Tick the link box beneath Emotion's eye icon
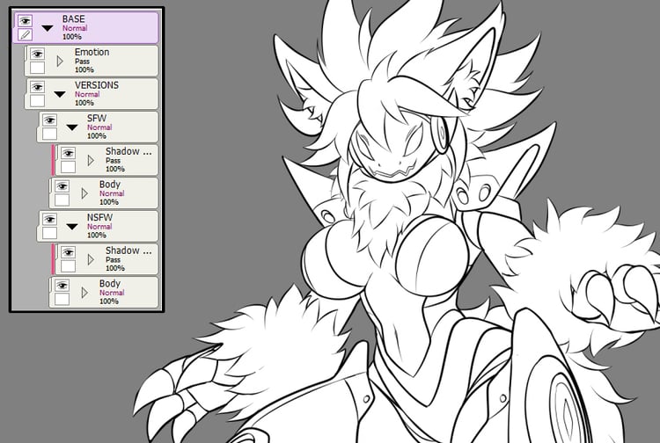 pyautogui.click(x=38, y=68)
